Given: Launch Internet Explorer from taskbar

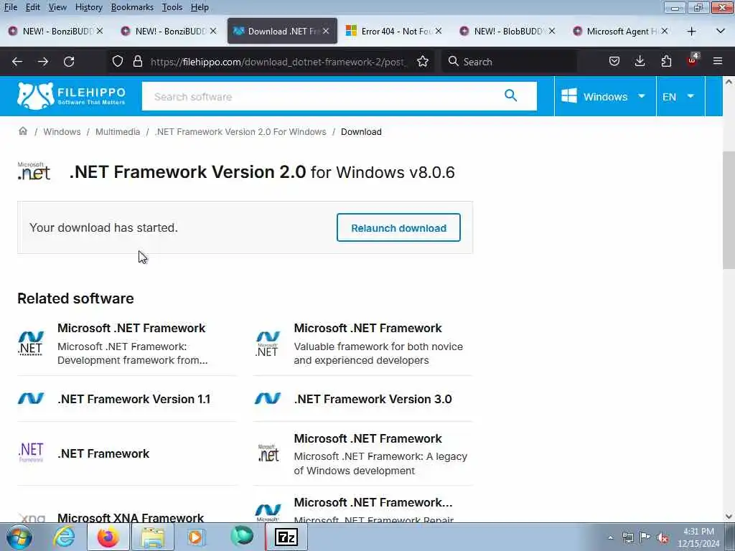Looking at the screenshot, I should tap(64, 537).
